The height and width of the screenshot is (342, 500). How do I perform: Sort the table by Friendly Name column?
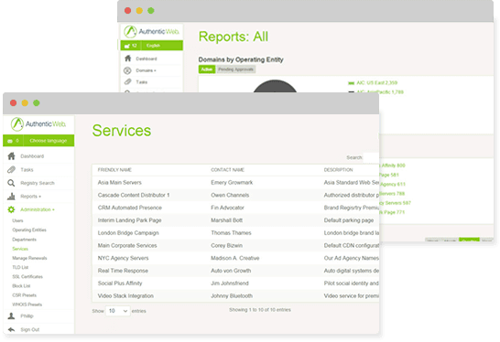click(x=114, y=170)
